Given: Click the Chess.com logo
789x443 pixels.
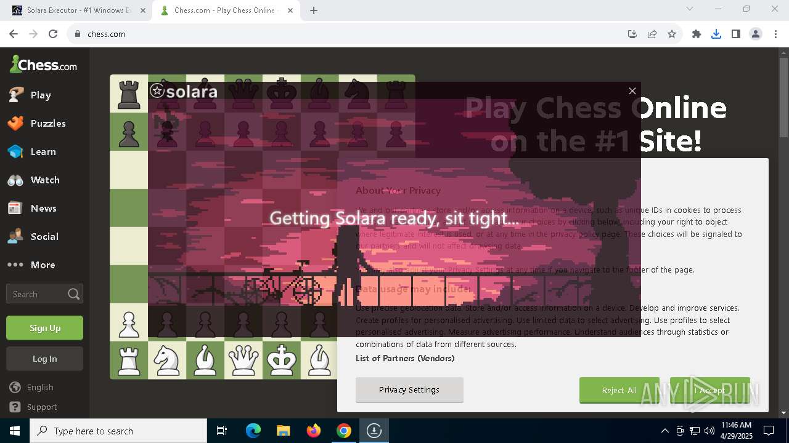Looking at the screenshot, I should coord(43,64).
